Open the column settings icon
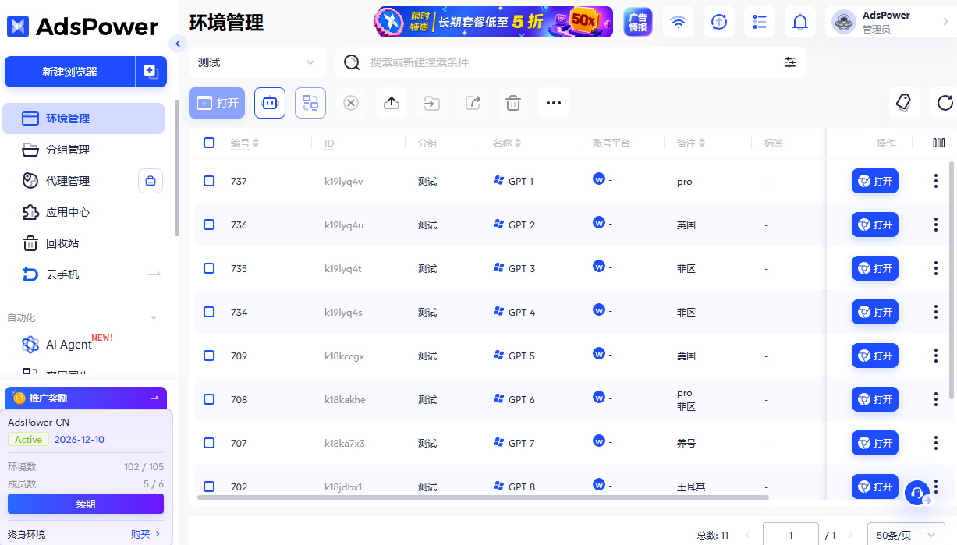Viewport: 957px width, 545px height. [x=939, y=143]
